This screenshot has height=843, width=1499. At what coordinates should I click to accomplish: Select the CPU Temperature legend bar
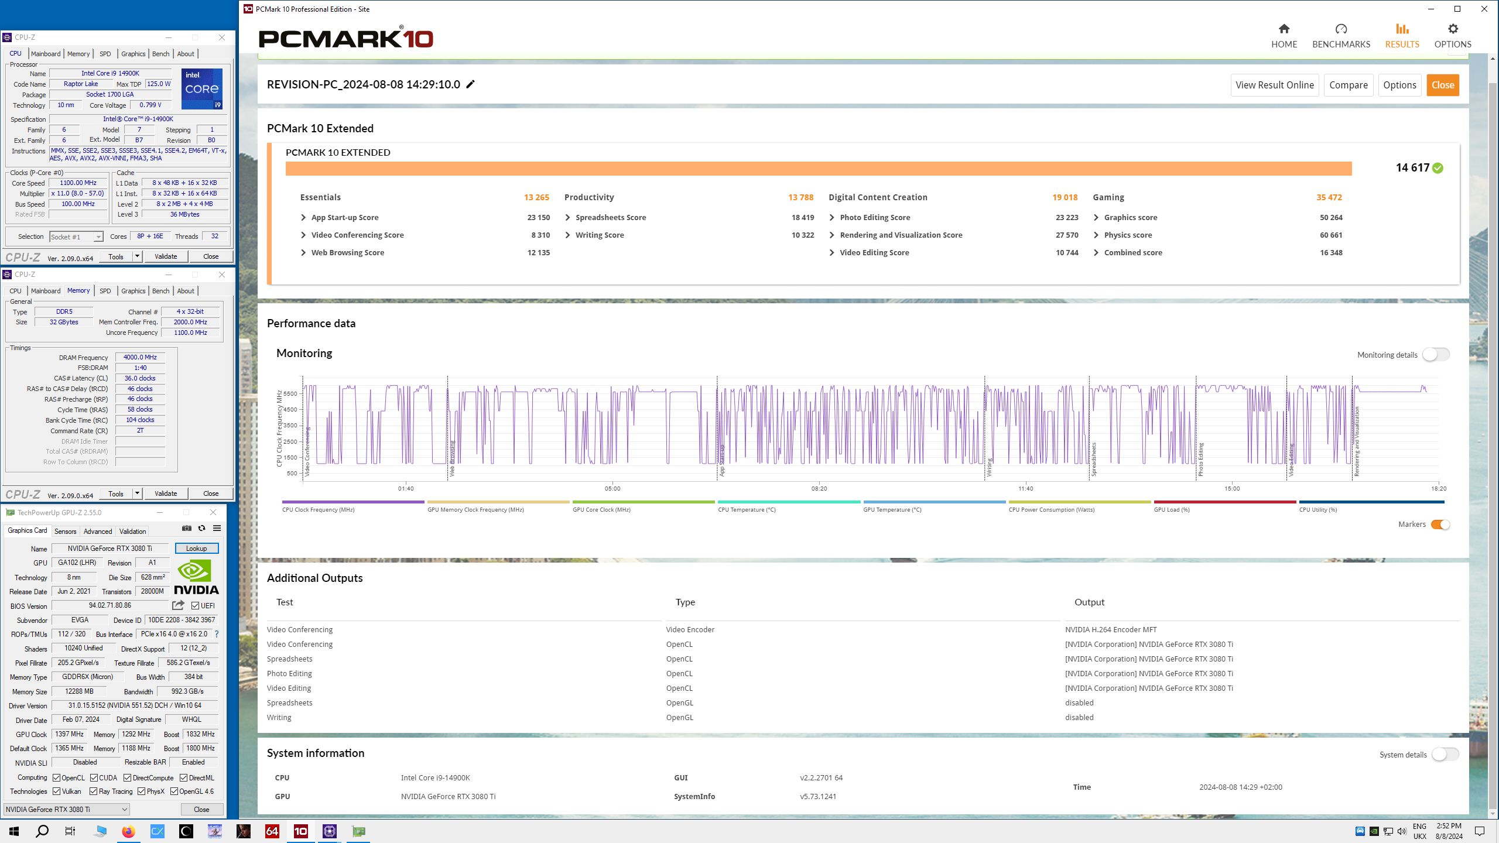point(789,502)
